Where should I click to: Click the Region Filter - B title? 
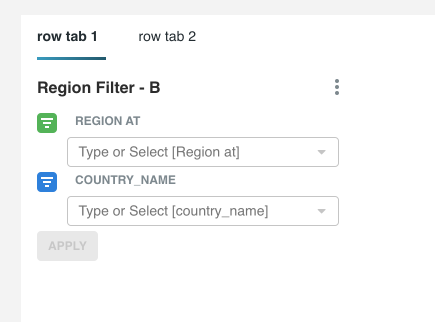98,88
